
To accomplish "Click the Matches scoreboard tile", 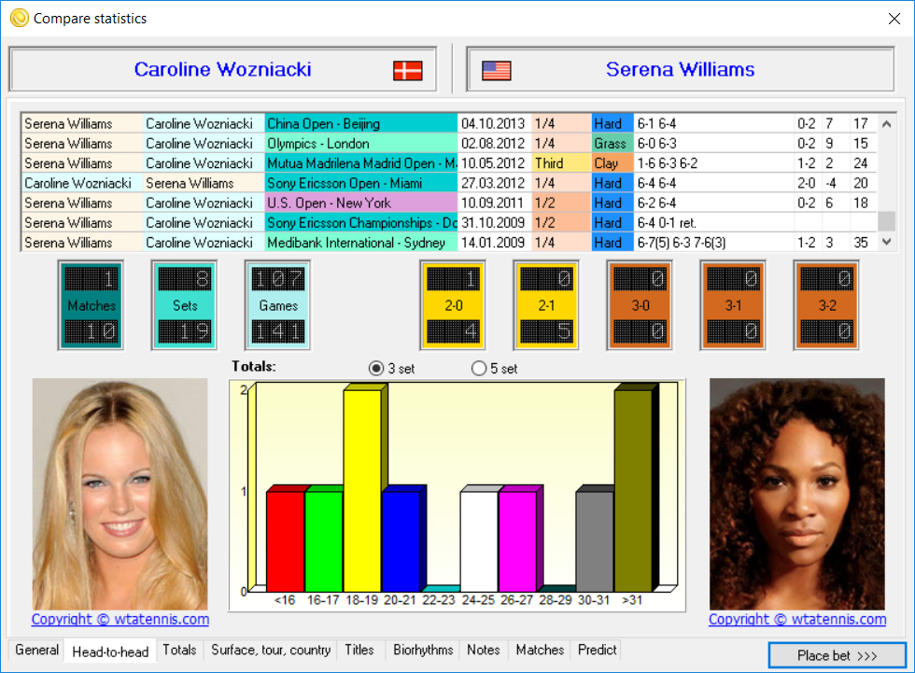I will point(91,305).
